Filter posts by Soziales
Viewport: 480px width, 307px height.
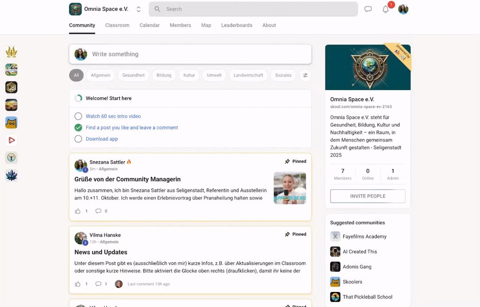[x=283, y=75]
